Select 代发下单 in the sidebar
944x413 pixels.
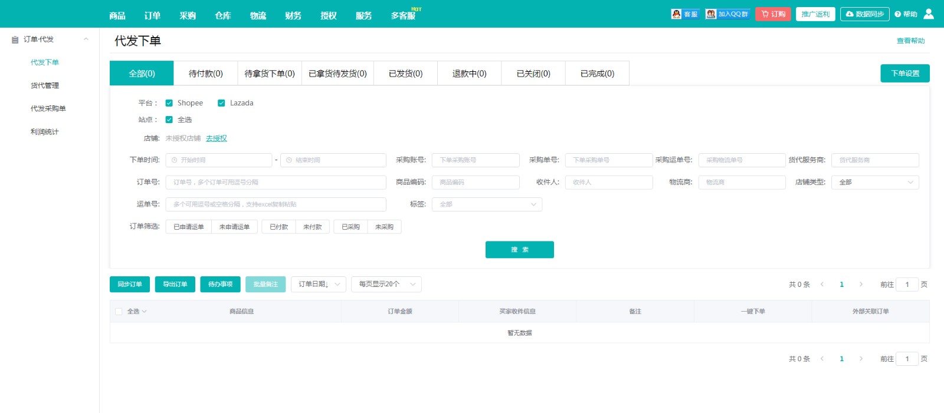pos(45,62)
